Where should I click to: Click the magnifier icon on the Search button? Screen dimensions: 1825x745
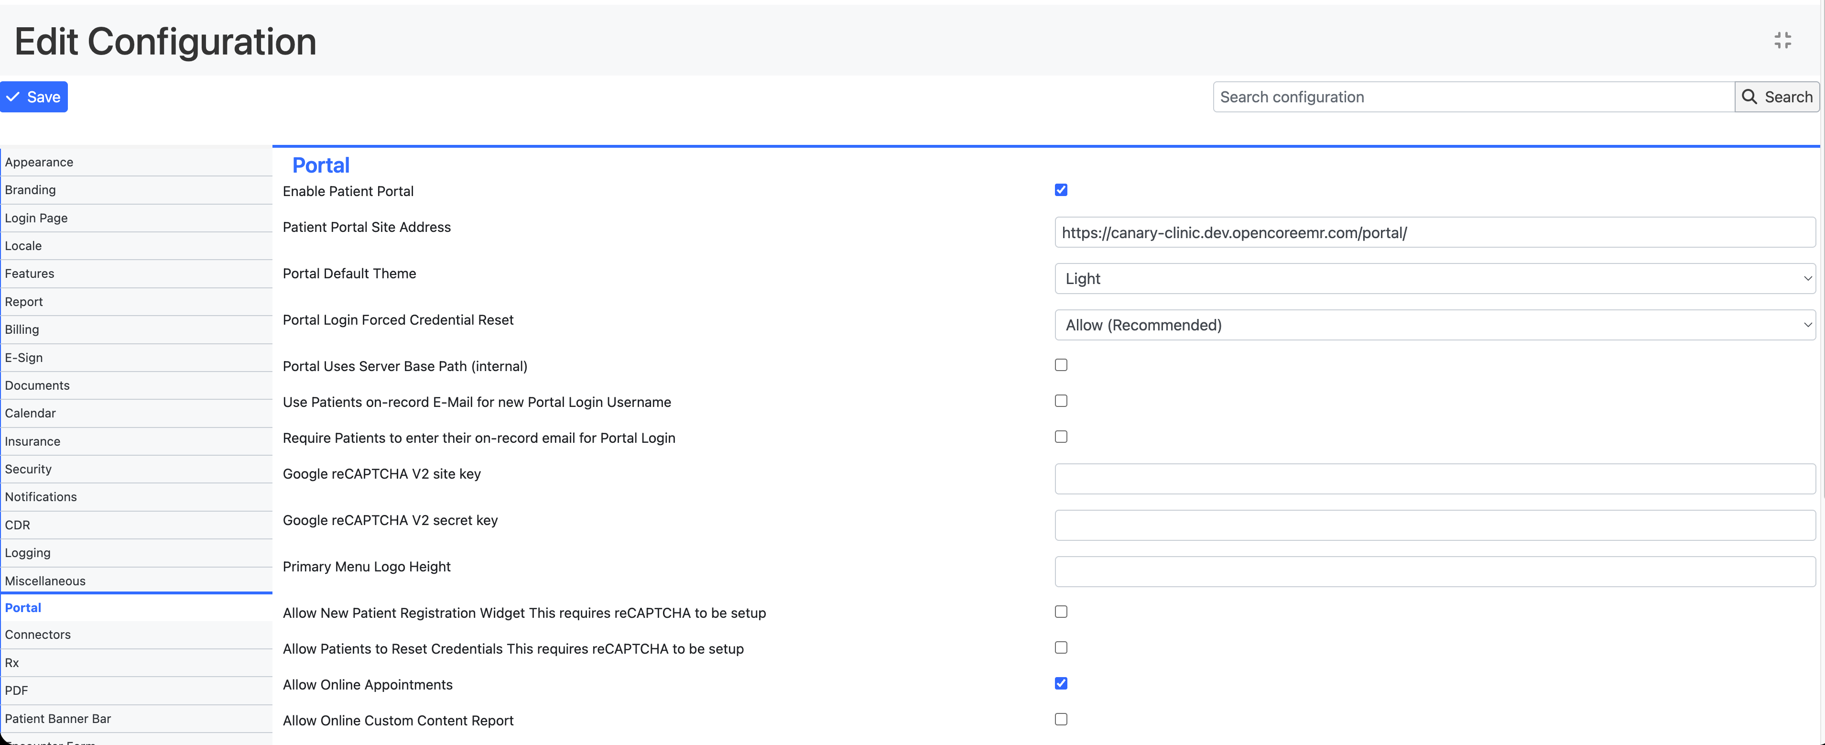tap(1750, 97)
